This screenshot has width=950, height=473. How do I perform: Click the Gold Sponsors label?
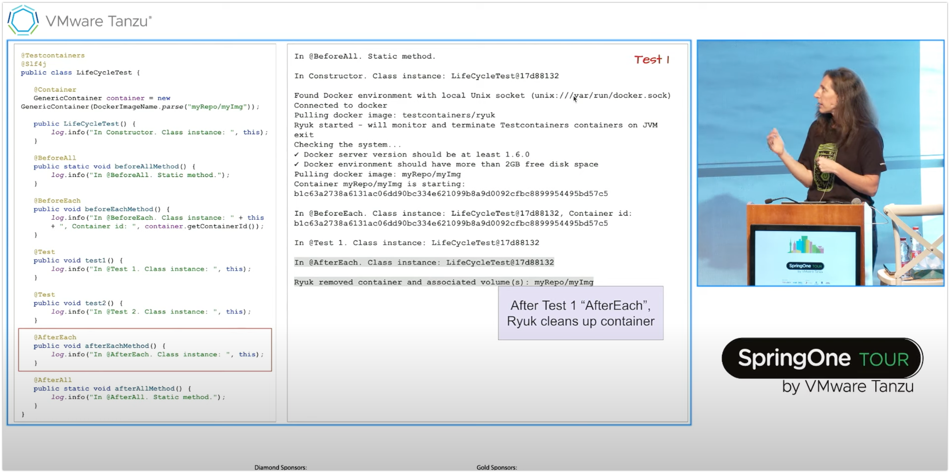496,467
